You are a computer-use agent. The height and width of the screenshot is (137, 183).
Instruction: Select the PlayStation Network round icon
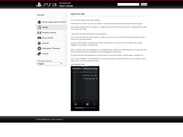pos(39,48)
